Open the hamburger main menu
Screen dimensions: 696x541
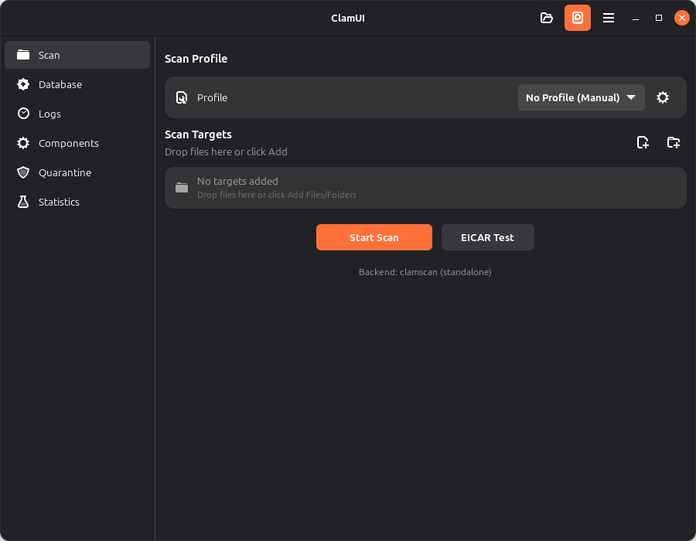click(609, 18)
